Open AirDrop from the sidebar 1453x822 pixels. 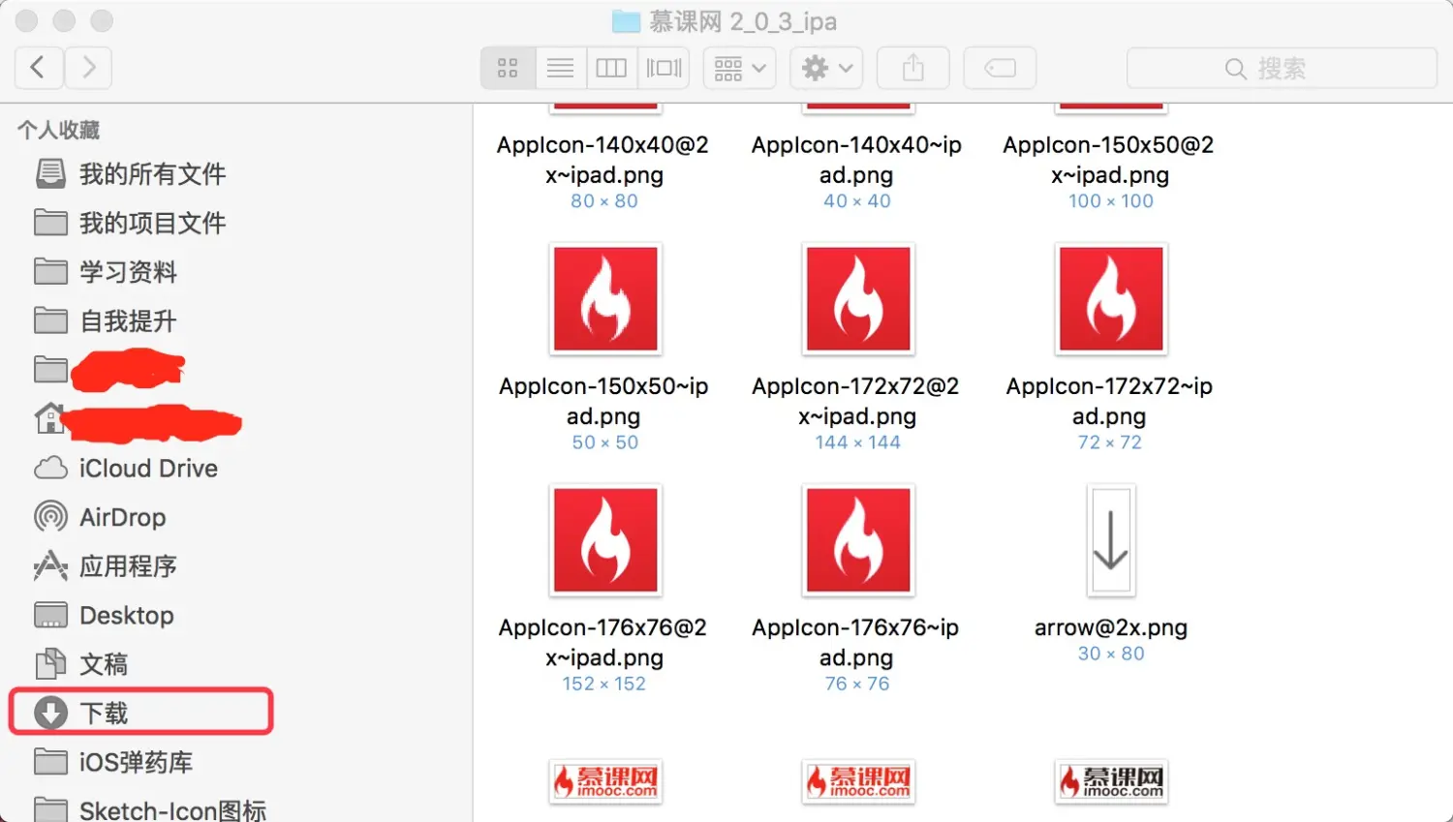[x=122, y=517]
